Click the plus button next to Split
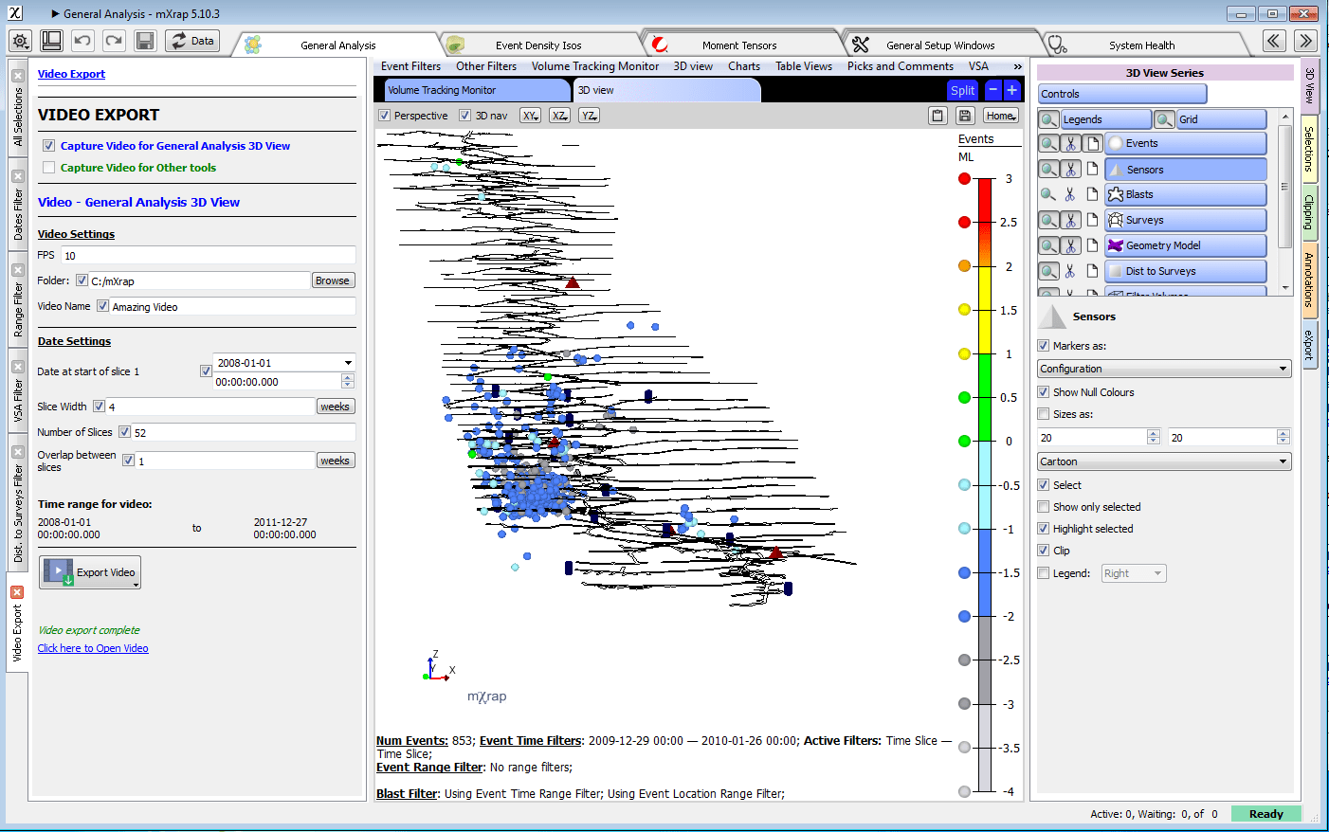 (1011, 90)
